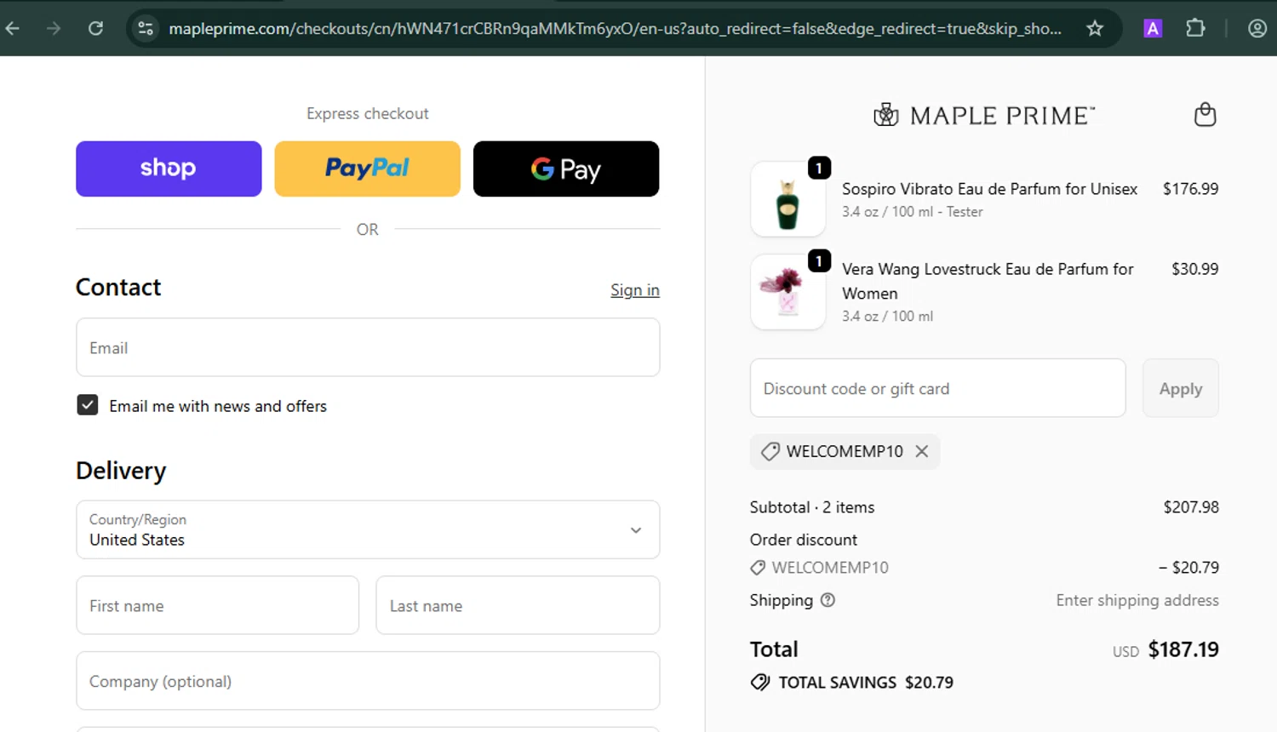The width and height of the screenshot is (1277, 732).
Task: Click the Enter shipping address text
Action: coord(1137,600)
